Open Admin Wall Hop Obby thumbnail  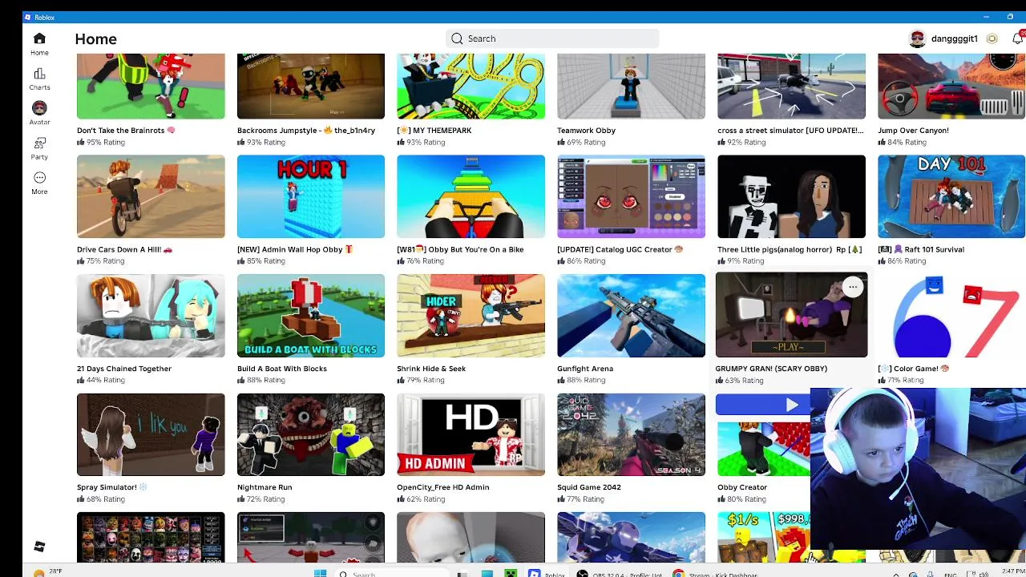click(x=311, y=196)
